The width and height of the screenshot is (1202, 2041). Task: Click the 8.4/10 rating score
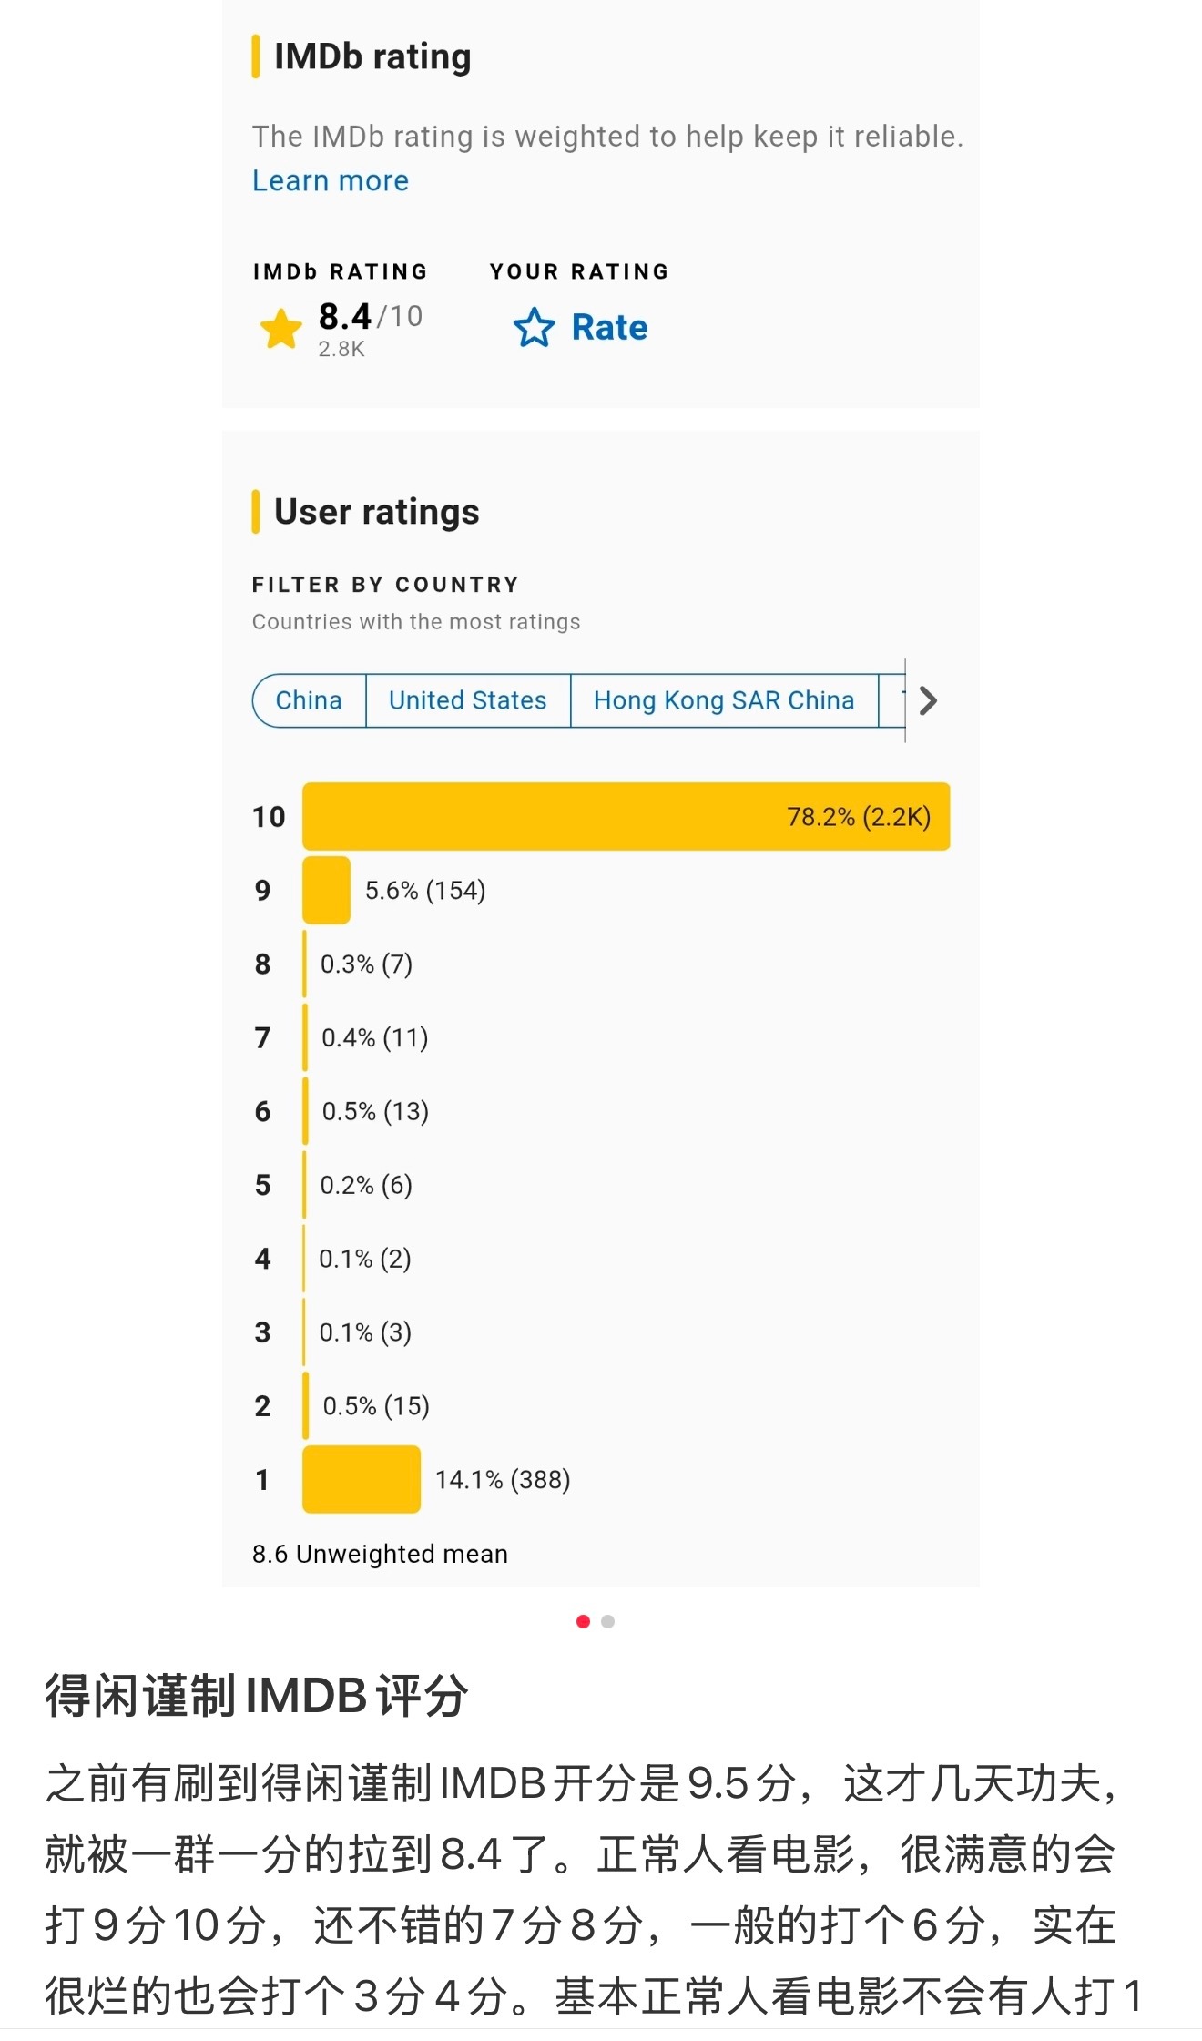click(370, 317)
